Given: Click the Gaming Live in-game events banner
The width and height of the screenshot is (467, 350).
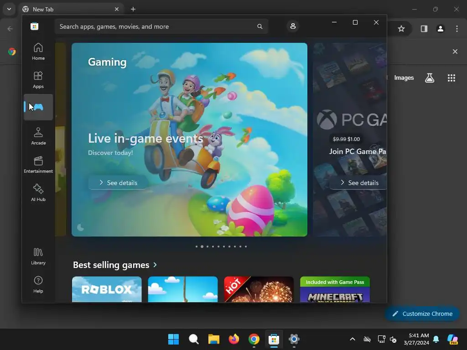Looking at the screenshot, I should point(189,139).
